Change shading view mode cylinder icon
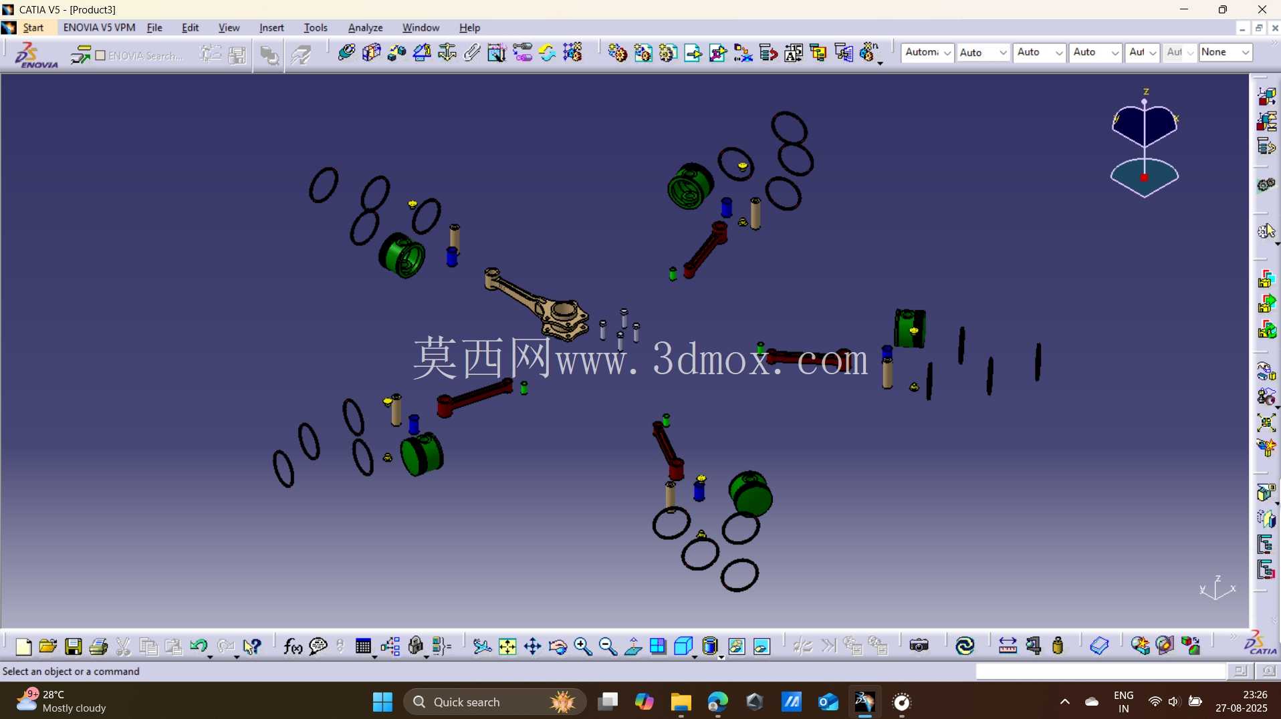Viewport: 1281px width, 719px height. click(710, 646)
